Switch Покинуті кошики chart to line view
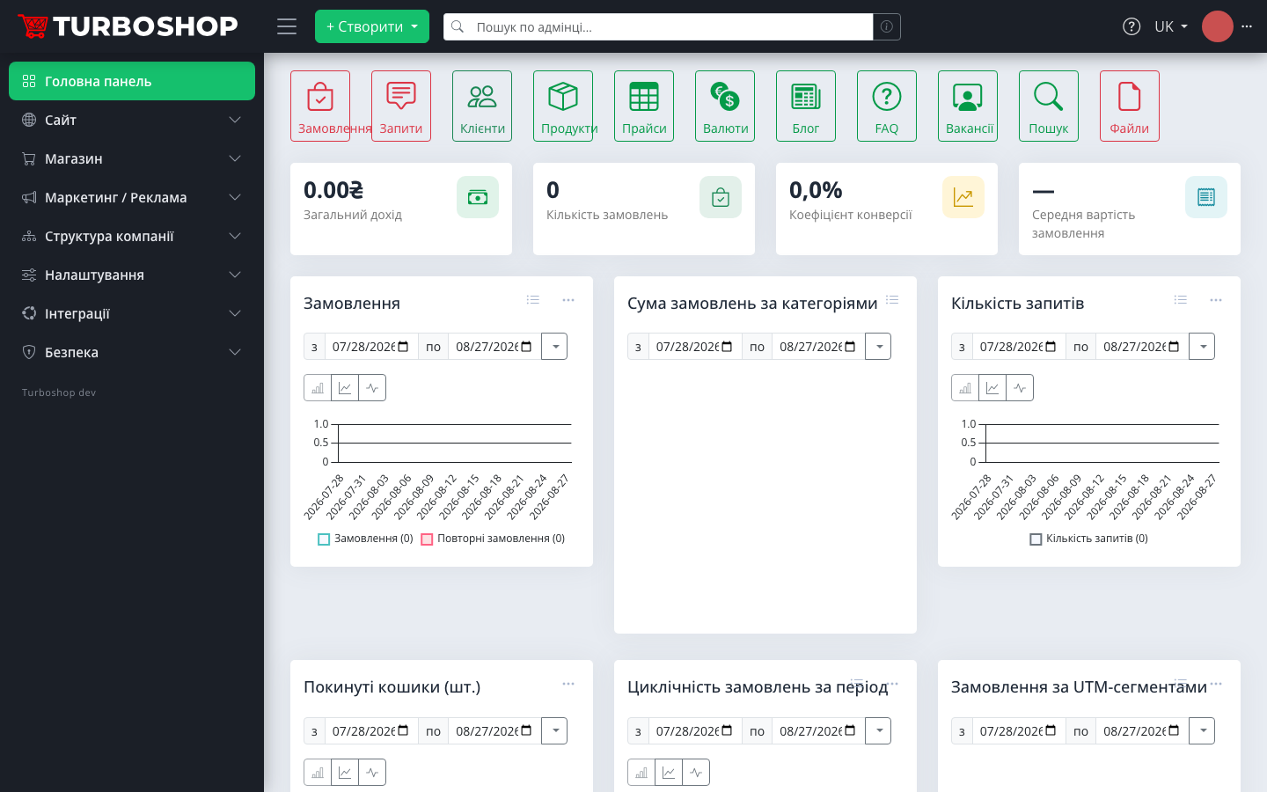 pos(345,773)
